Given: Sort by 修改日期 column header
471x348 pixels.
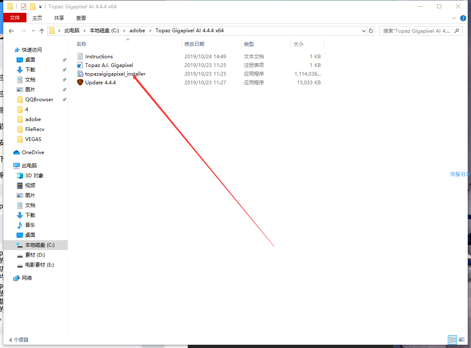Looking at the screenshot, I should pos(194,44).
